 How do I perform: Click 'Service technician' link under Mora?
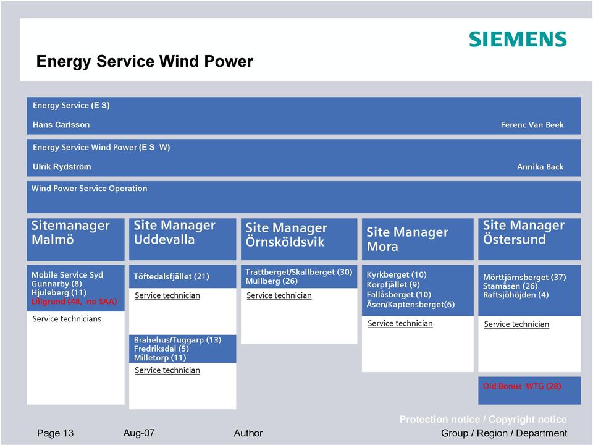click(x=400, y=323)
